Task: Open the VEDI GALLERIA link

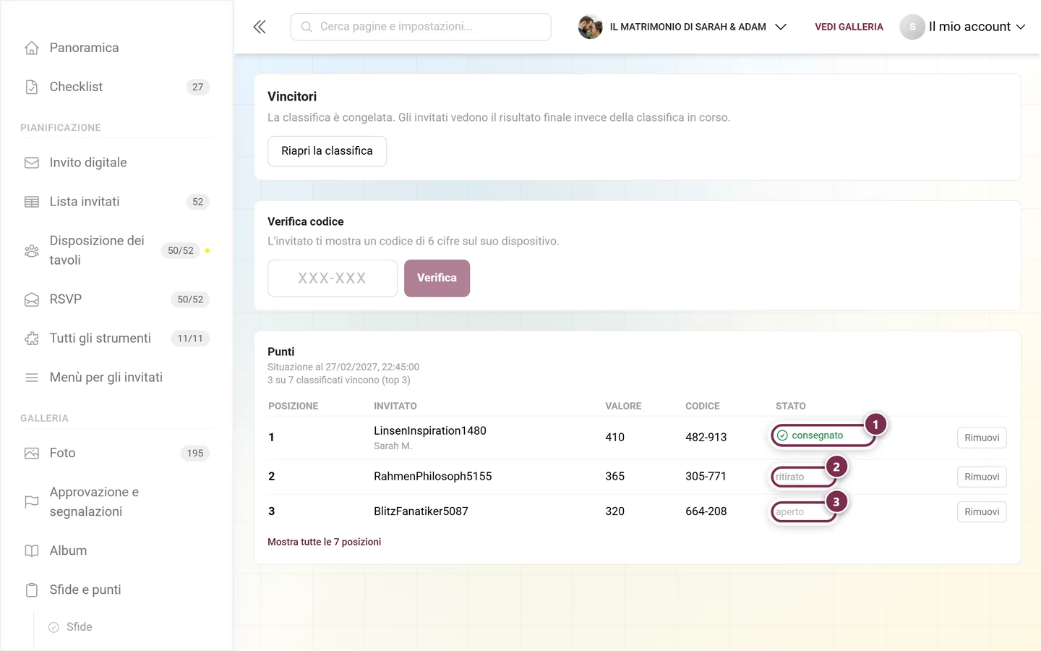Action: [849, 27]
